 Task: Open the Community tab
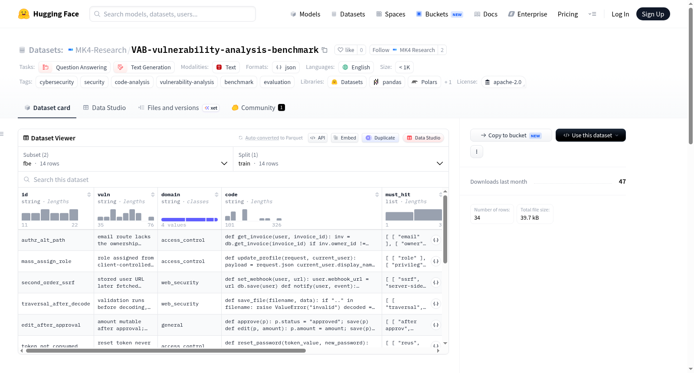(x=258, y=107)
